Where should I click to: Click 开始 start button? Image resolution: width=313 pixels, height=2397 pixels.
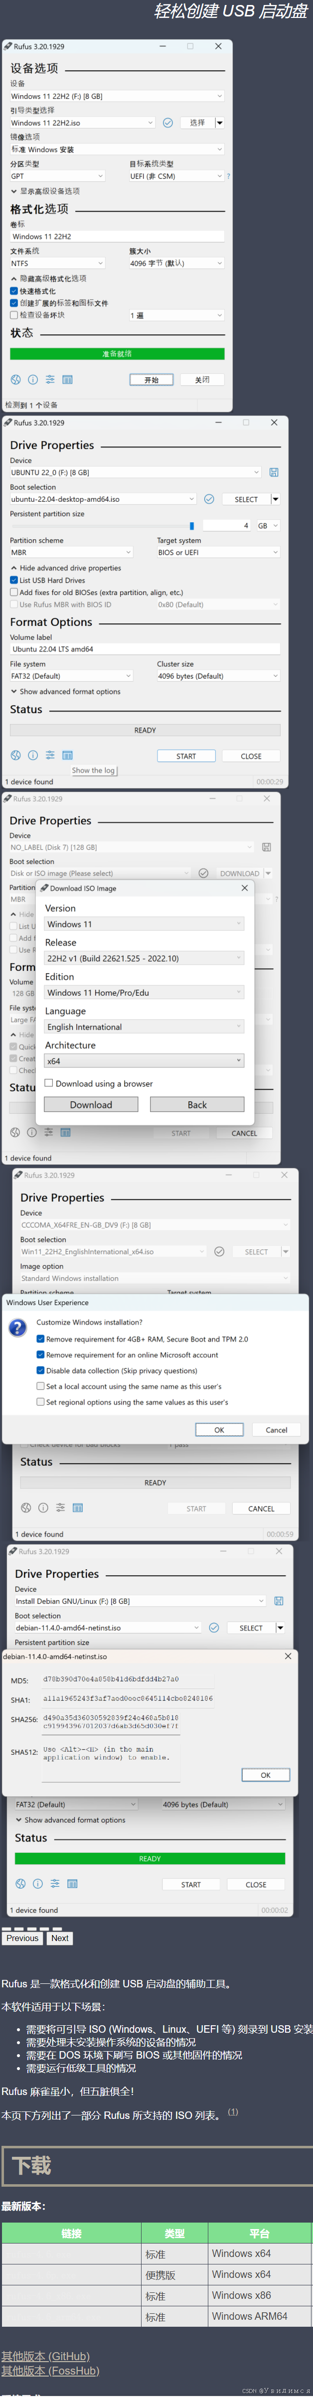click(x=151, y=380)
